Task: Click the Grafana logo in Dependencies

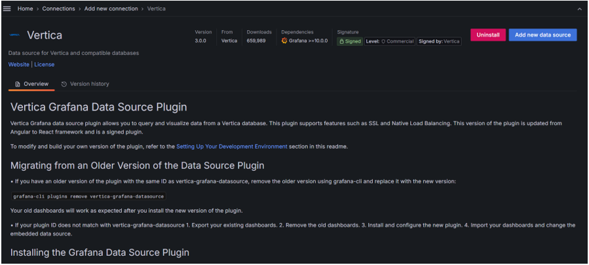Action: [x=284, y=41]
